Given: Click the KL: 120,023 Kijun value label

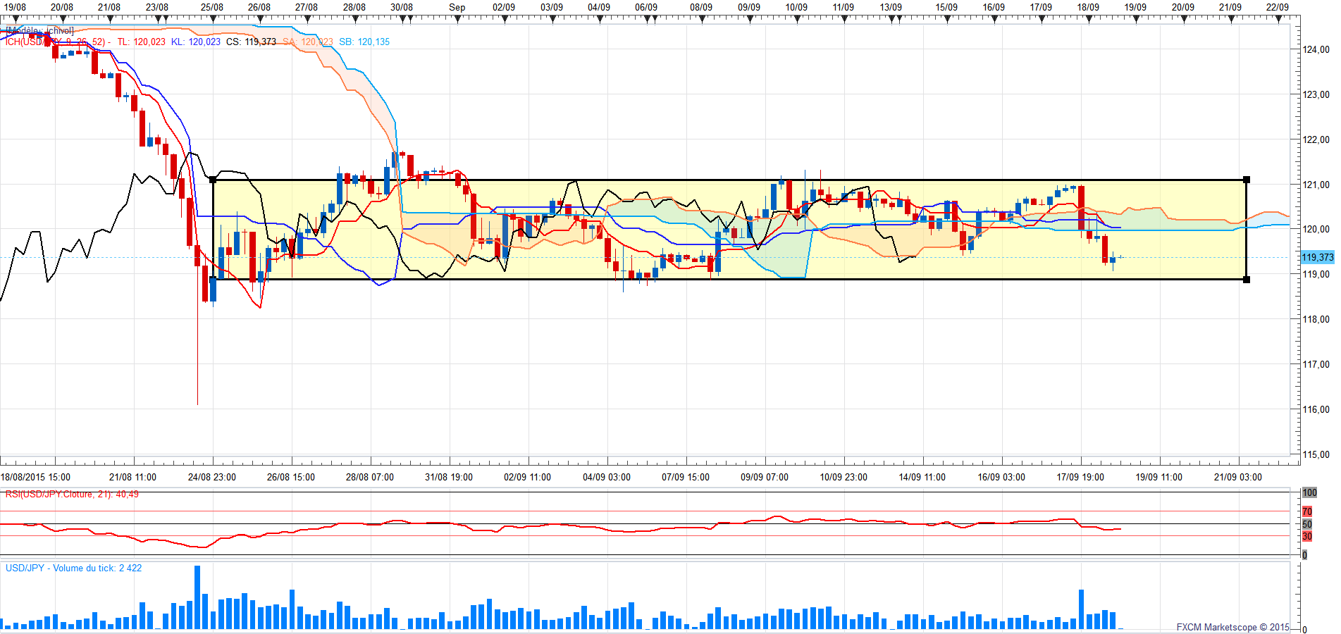Looking at the screenshot, I should pyautogui.click(x=196, y=42).
